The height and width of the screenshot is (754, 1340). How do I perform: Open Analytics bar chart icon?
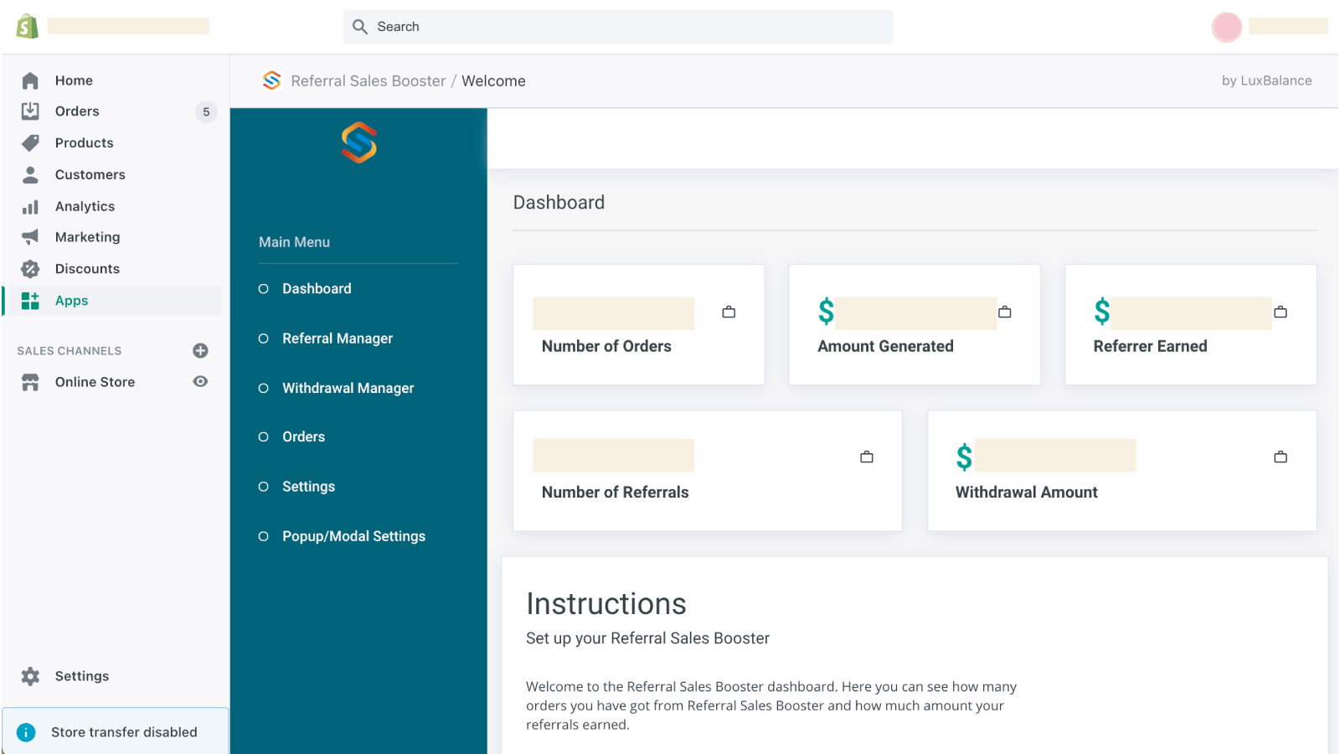point(30,207)
